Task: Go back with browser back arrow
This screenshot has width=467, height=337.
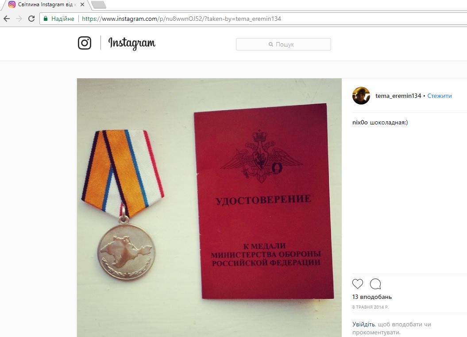Action: [x=7, y=19]
